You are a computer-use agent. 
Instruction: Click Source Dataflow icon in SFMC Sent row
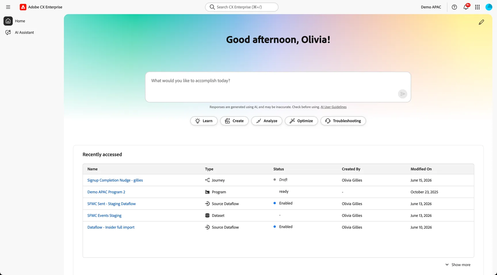[x=207, y=204]
